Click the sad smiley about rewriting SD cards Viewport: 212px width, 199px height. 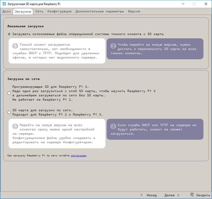(x=113, y=46)
